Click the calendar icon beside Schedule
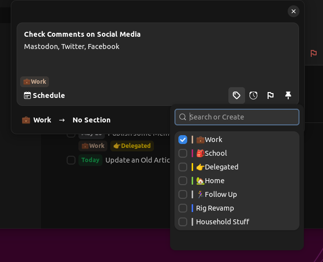Image resolution: width=323 pixels, height=262 pixels. coord(27,95)
